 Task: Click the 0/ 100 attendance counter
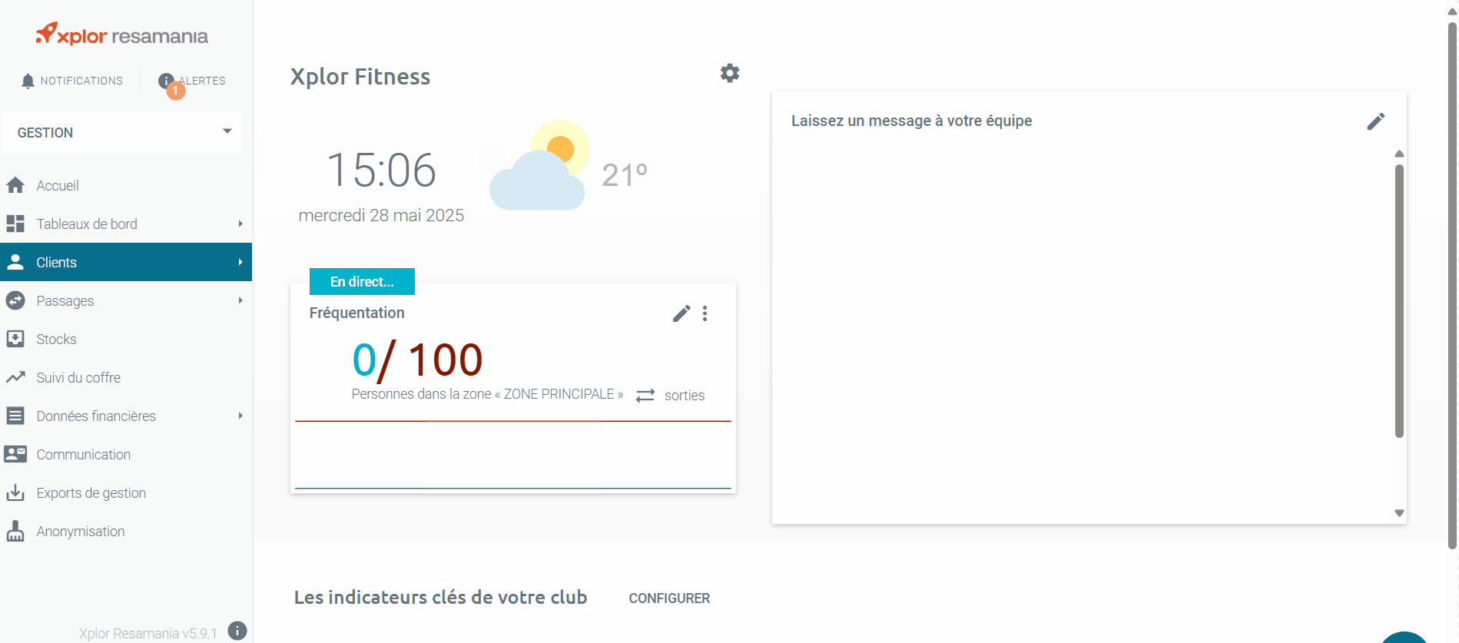pos(417,360)
